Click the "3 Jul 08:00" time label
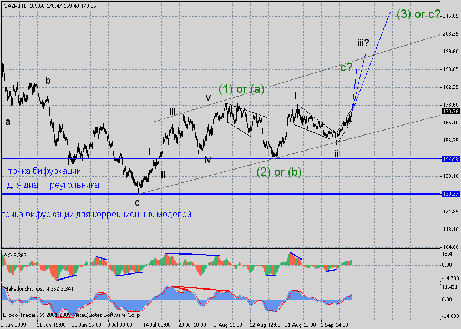 click(120, 325)
